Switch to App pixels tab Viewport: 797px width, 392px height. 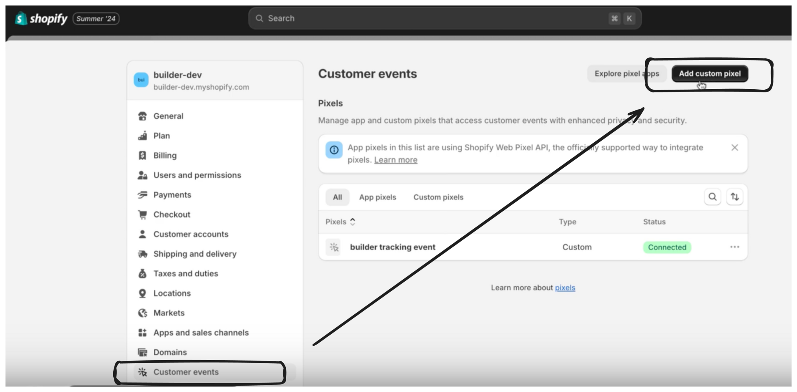[377, 197]
